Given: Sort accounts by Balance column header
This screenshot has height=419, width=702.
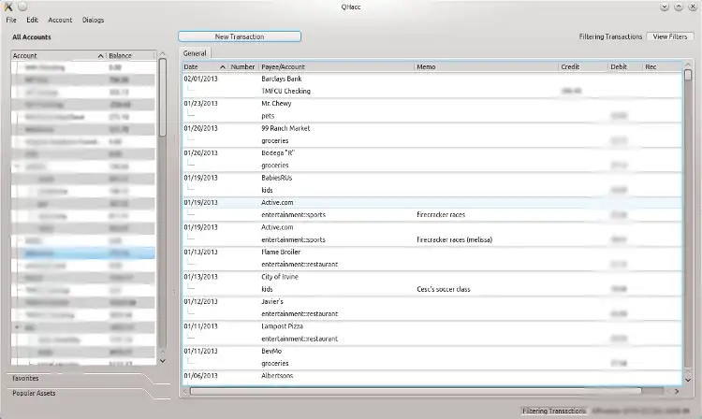Looking at the screenshot, I should [x=132, y=55].
